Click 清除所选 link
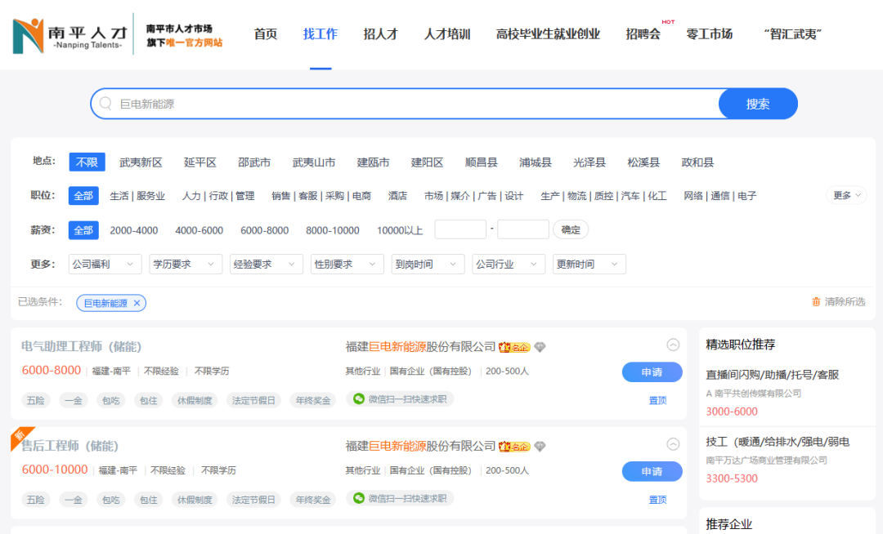The image size is (883, 534). coord(845,302)
